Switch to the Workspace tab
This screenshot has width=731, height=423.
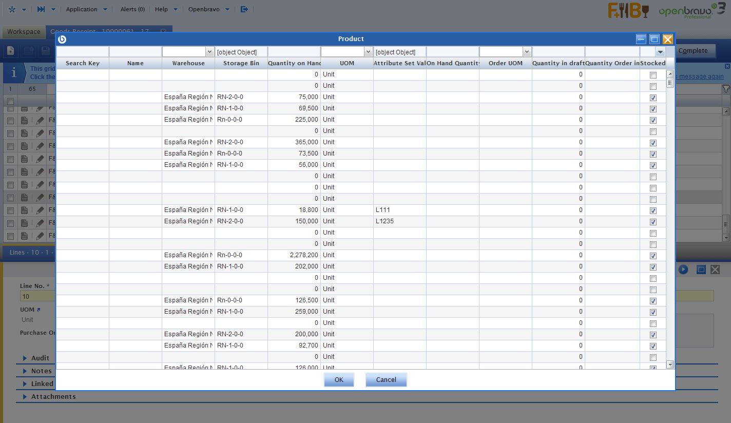pyautogui.click(x=24, y=32)
